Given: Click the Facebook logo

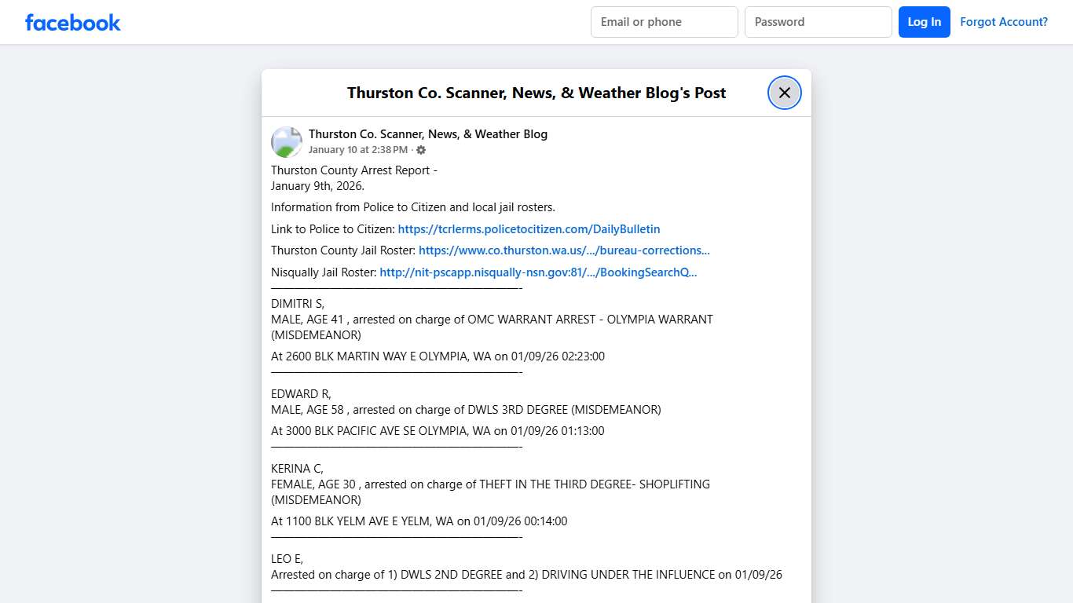Looking at the screenshot, I should pyautogui.click(x=72, y=22).
